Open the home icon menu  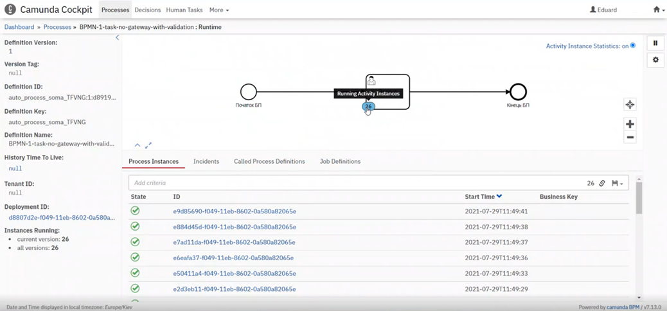coord(658,10)
